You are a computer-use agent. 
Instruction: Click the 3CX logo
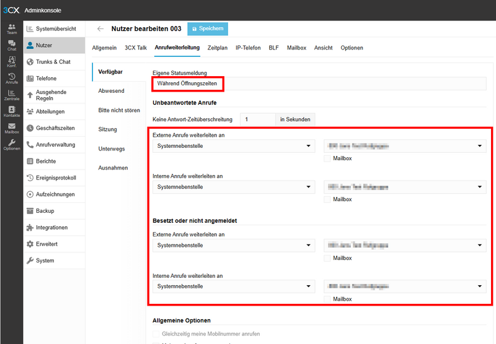pos(11,11)
